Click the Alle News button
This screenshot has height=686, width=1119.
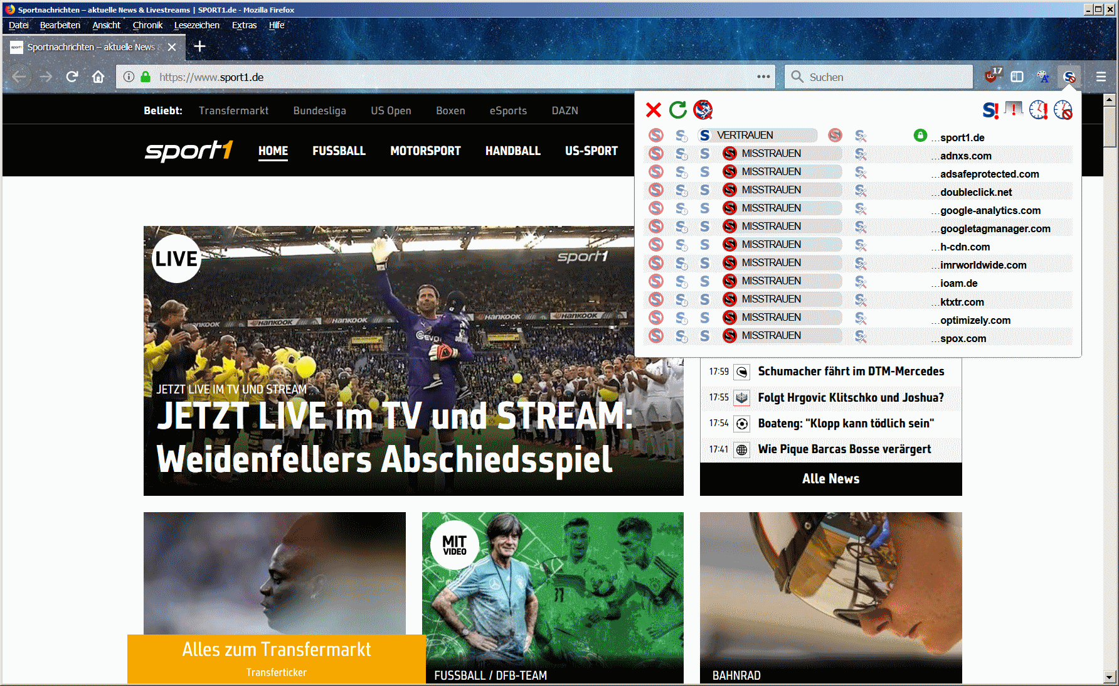tap(831, 479)
